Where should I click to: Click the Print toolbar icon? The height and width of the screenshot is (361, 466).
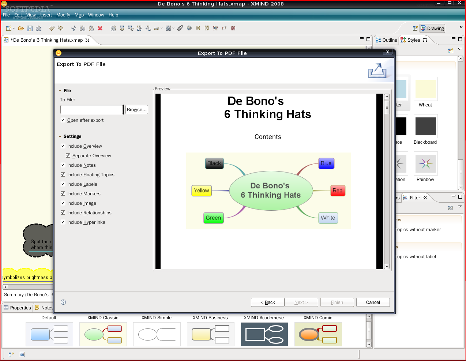39,28
